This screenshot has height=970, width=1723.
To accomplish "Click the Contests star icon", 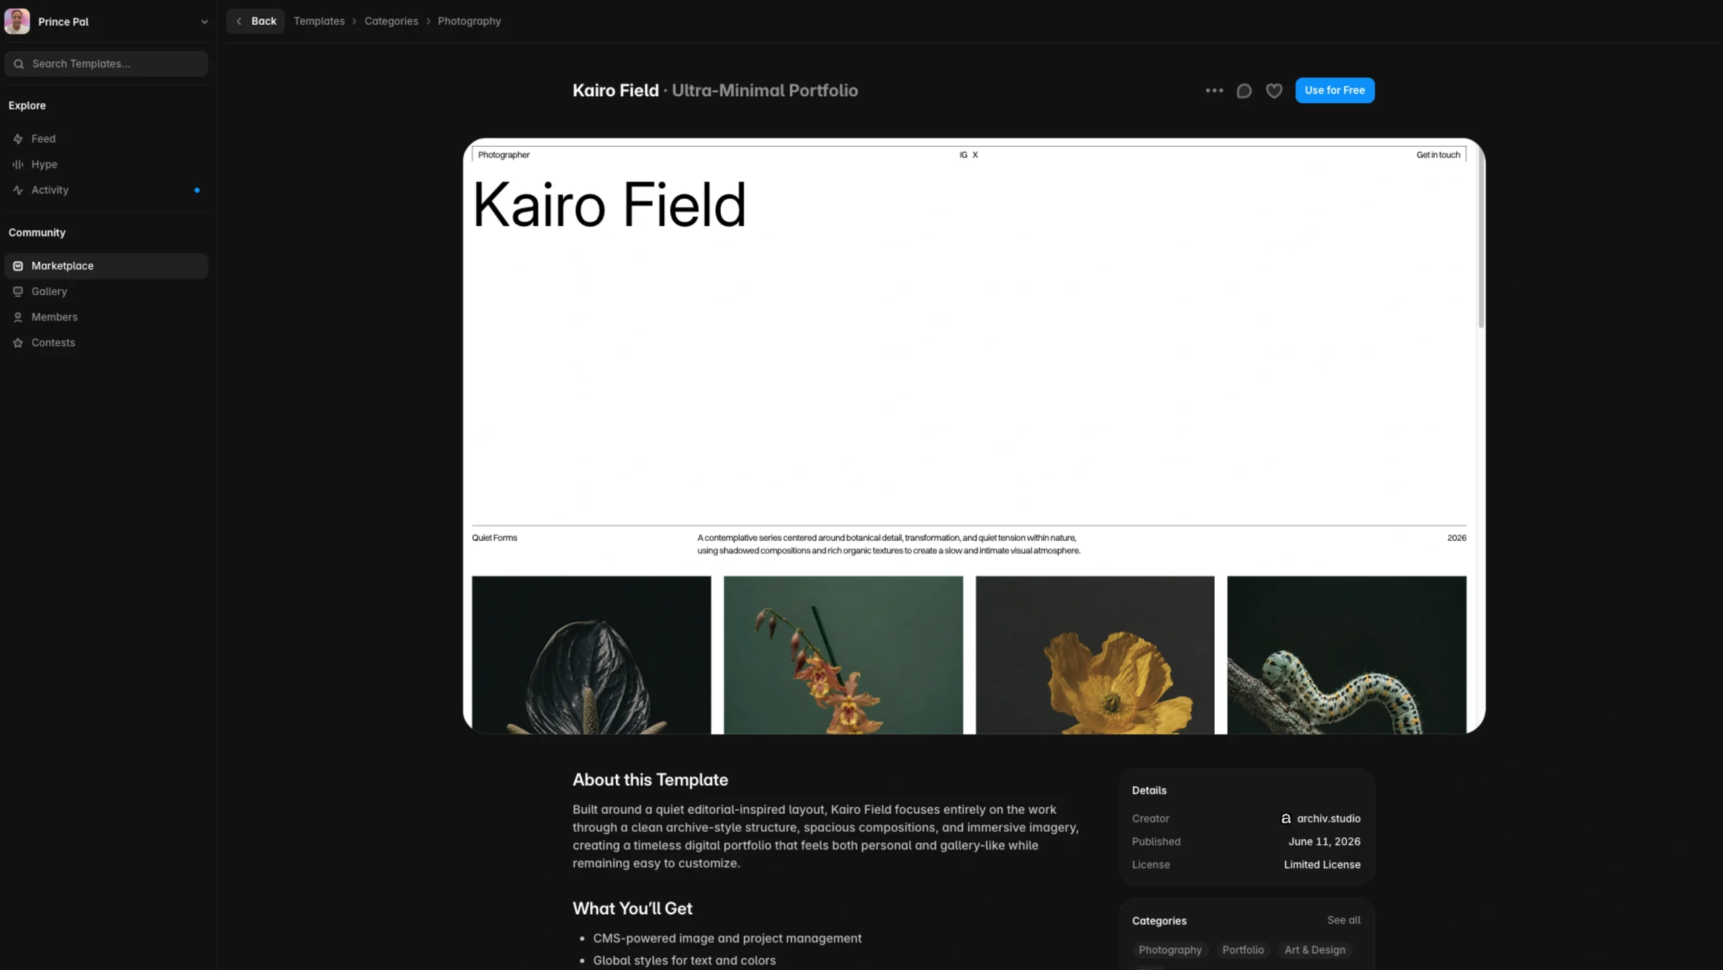I will pos(18,343).
